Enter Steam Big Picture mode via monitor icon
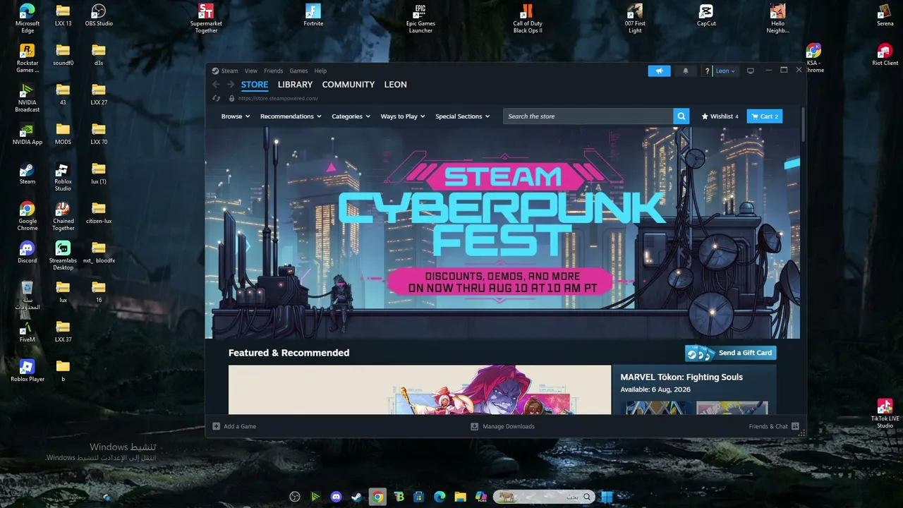Viewport: 903px width, 508px height. [x=751, y=71]
